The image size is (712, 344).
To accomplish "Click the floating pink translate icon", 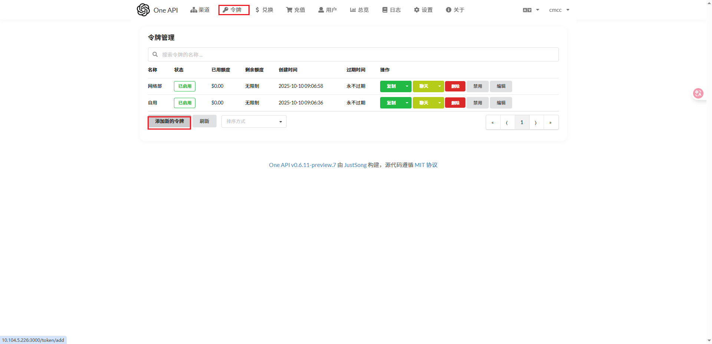I will pos(698,93).
